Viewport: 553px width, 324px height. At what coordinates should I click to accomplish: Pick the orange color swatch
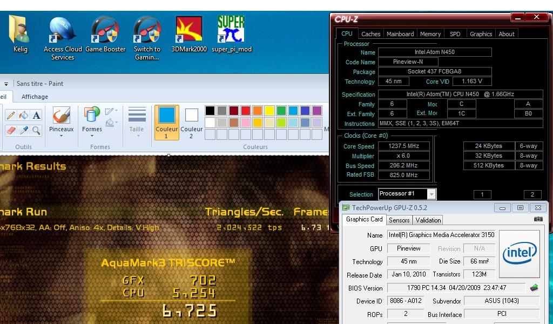click(258, 111)
